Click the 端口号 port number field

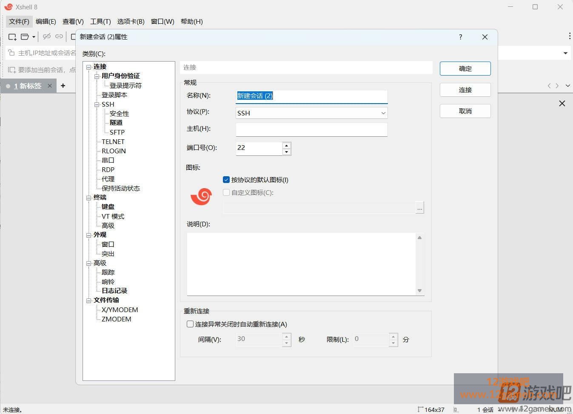tap(259, 148)
